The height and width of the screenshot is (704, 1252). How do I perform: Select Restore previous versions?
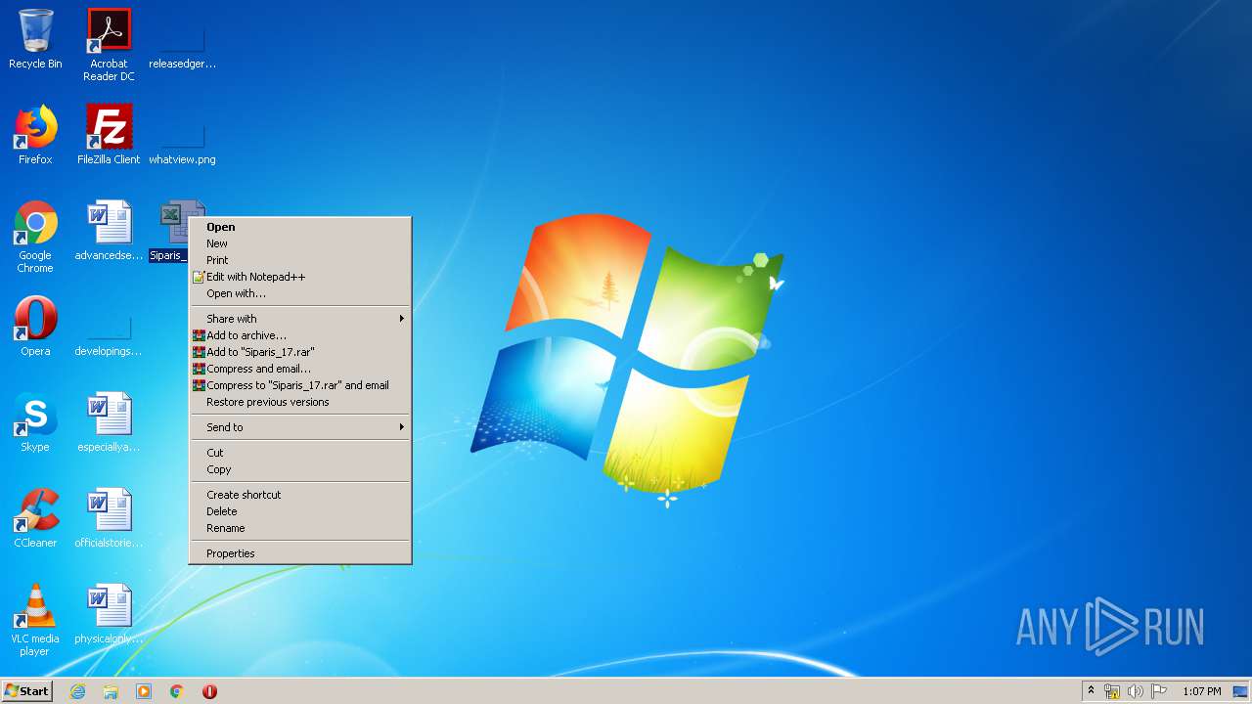pos(300,402)
